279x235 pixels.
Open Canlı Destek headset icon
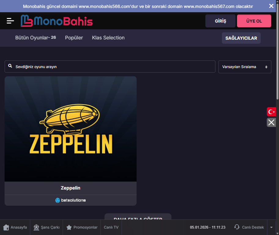click(237, 227)
